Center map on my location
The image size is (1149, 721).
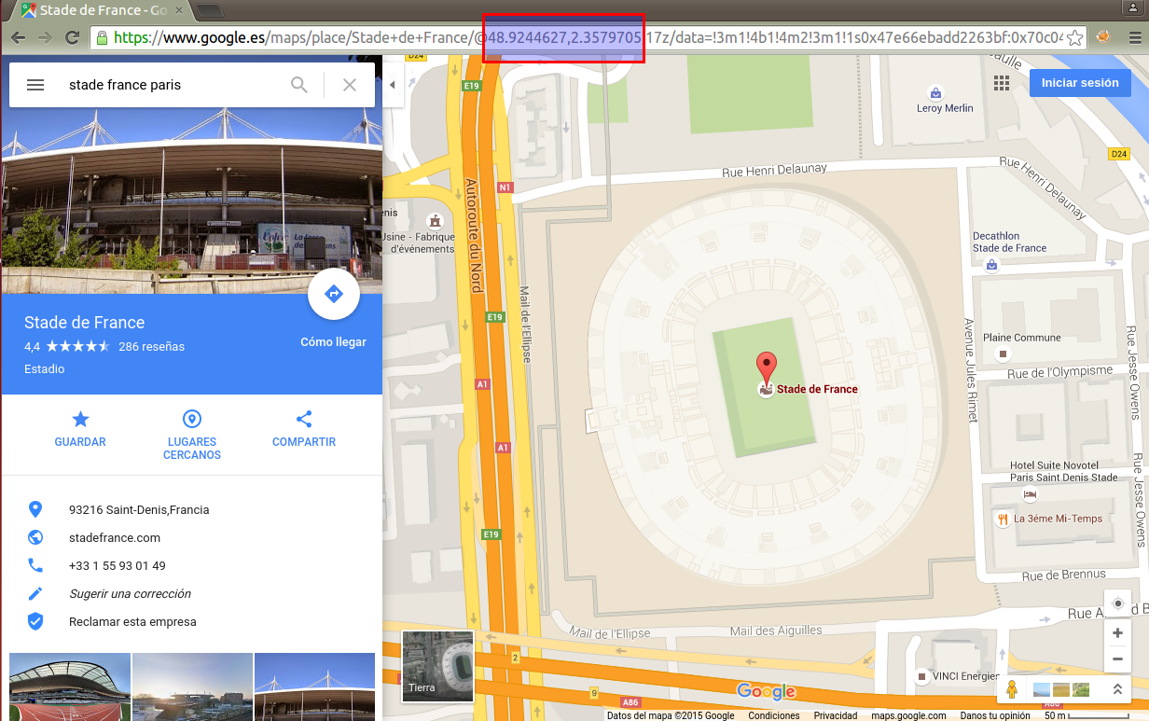coord(1117,603)
